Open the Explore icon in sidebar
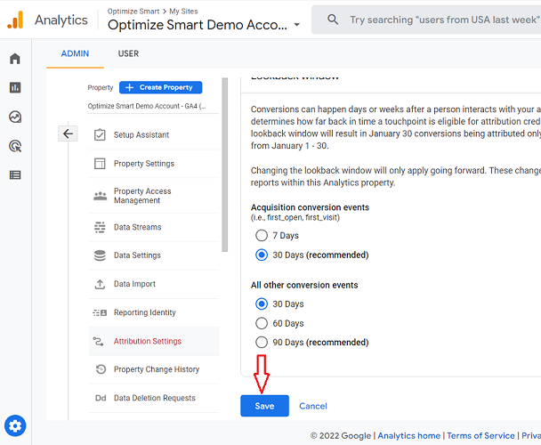The image size is (541, 445). 15,117
